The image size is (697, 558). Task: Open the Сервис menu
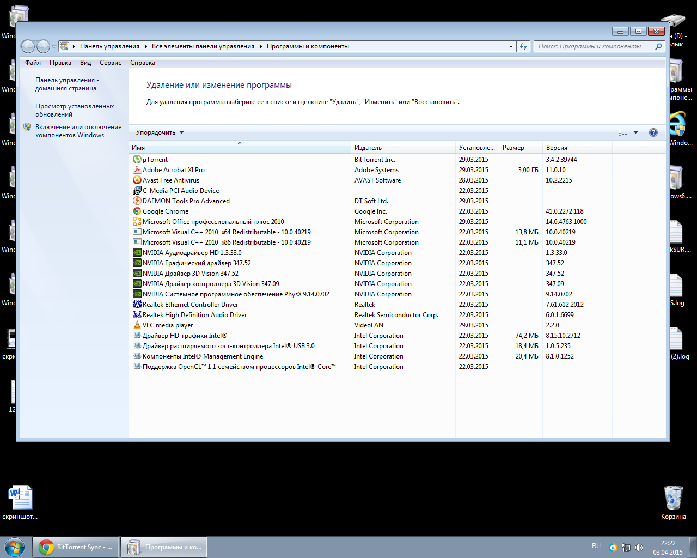click(x=111, y=63)
